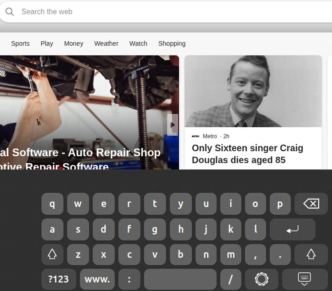Tap the m key
Image resolution: width=332 pixels, height=291 pixels.
[x=231, y=255]
